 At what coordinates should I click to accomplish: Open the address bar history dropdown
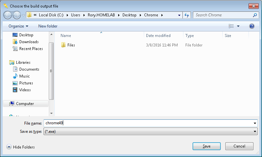[179, 15]
